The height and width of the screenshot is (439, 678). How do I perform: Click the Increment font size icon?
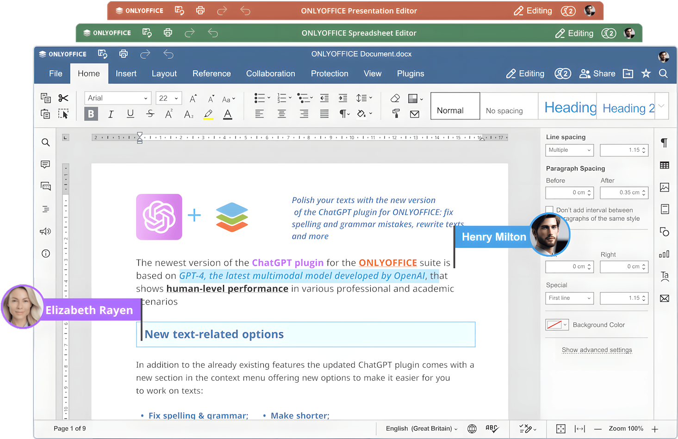[193, 99]
